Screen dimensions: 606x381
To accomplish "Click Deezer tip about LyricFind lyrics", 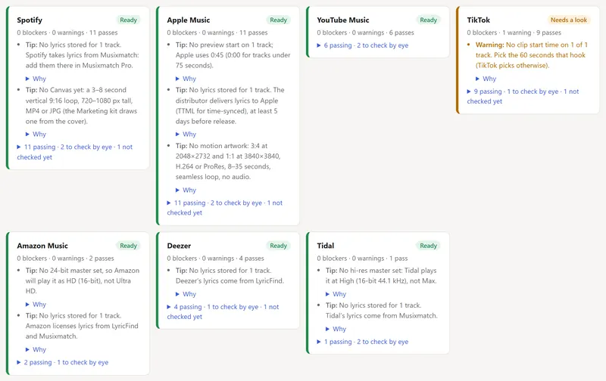I will tap(230, 276).
